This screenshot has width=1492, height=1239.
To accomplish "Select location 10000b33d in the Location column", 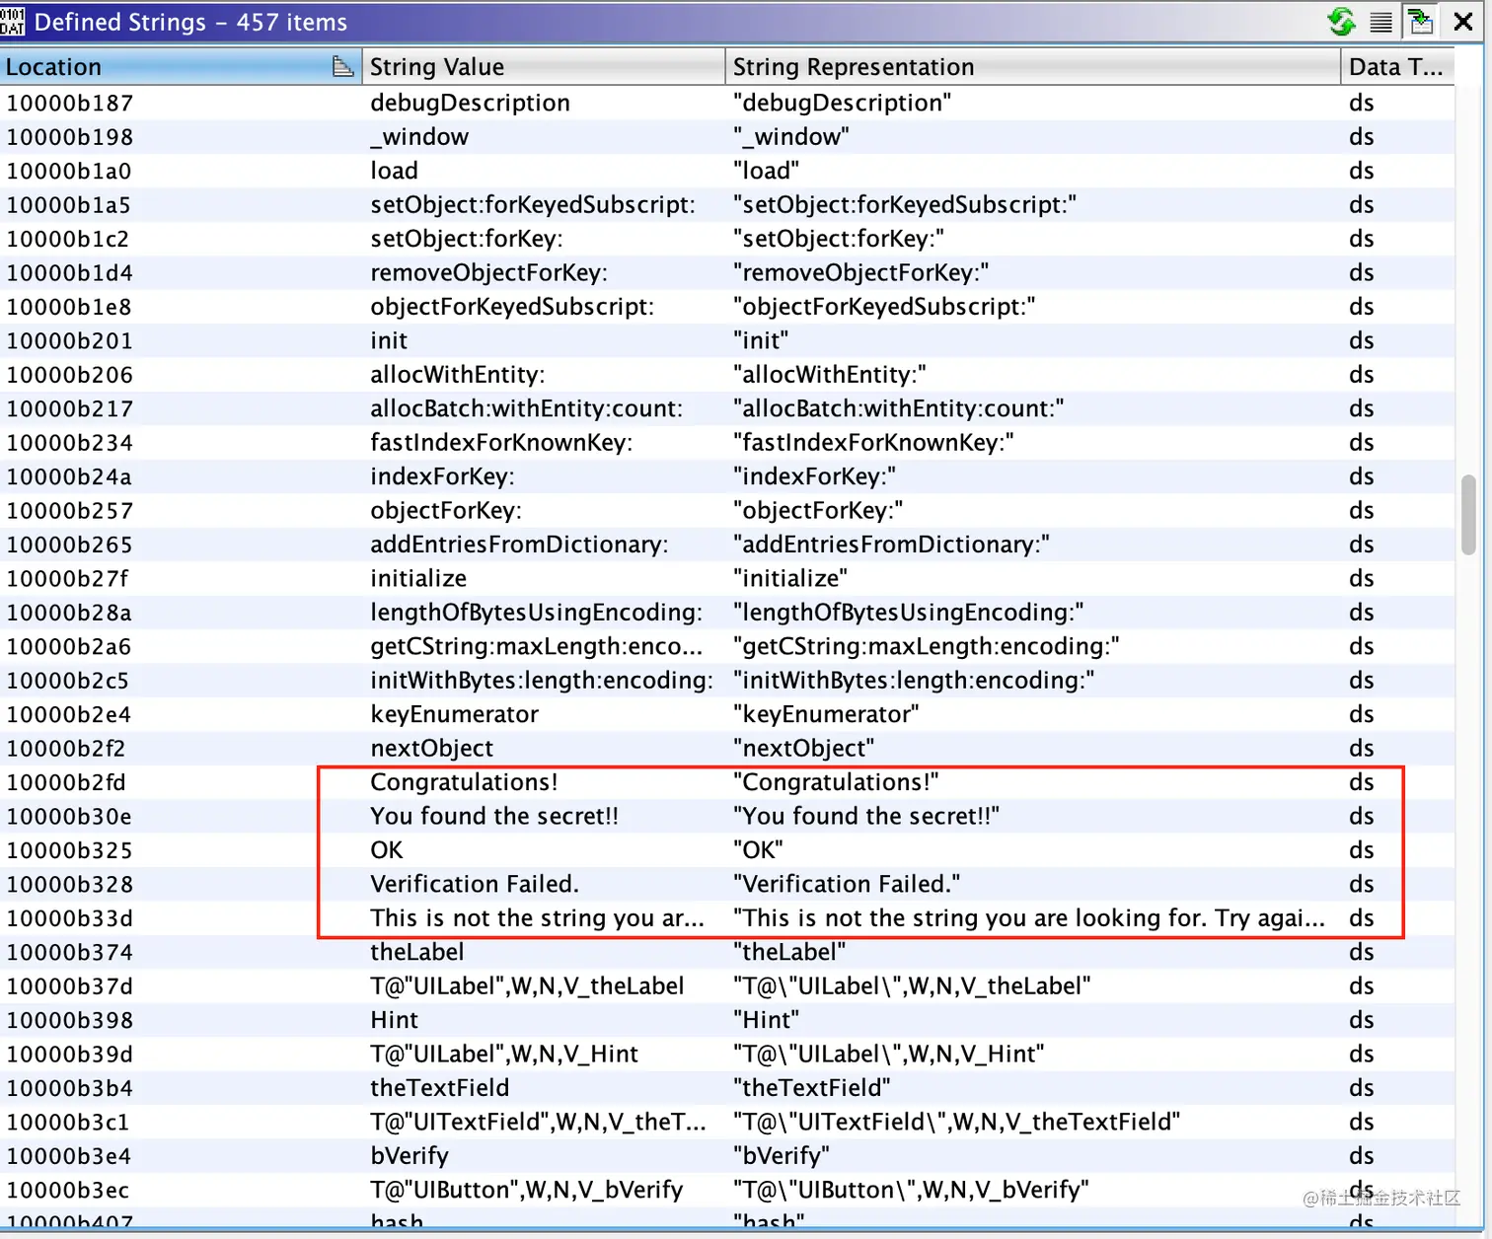I will [69, 918].
